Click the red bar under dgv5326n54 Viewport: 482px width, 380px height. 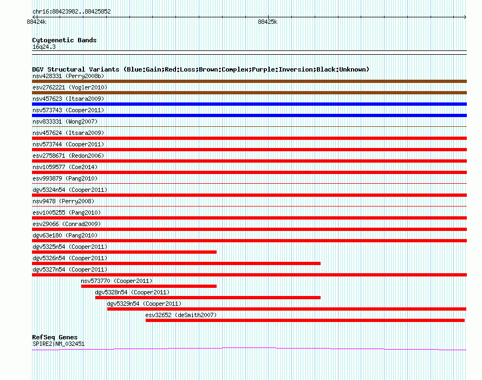pyautogui.click(x=176, y=263)
